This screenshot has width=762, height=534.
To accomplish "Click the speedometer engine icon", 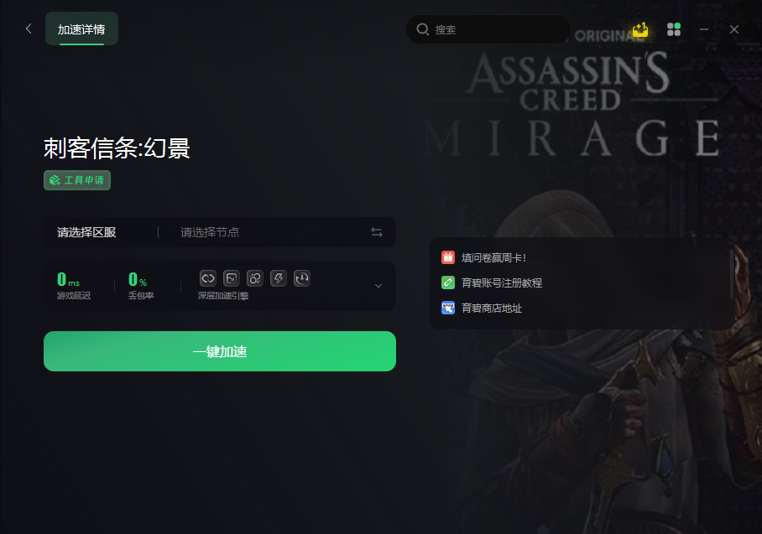I will tap(302, 278).
